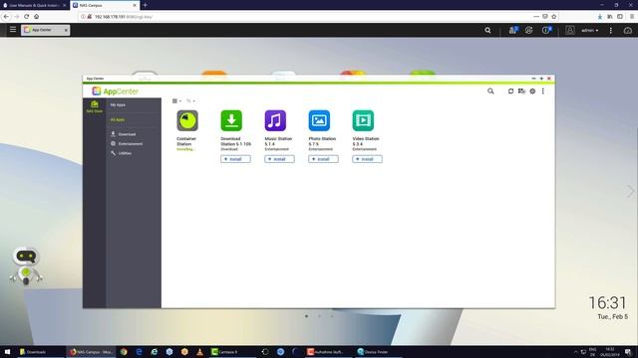Open App Center more options menu
638x358 pixels.
pos(542,91)
